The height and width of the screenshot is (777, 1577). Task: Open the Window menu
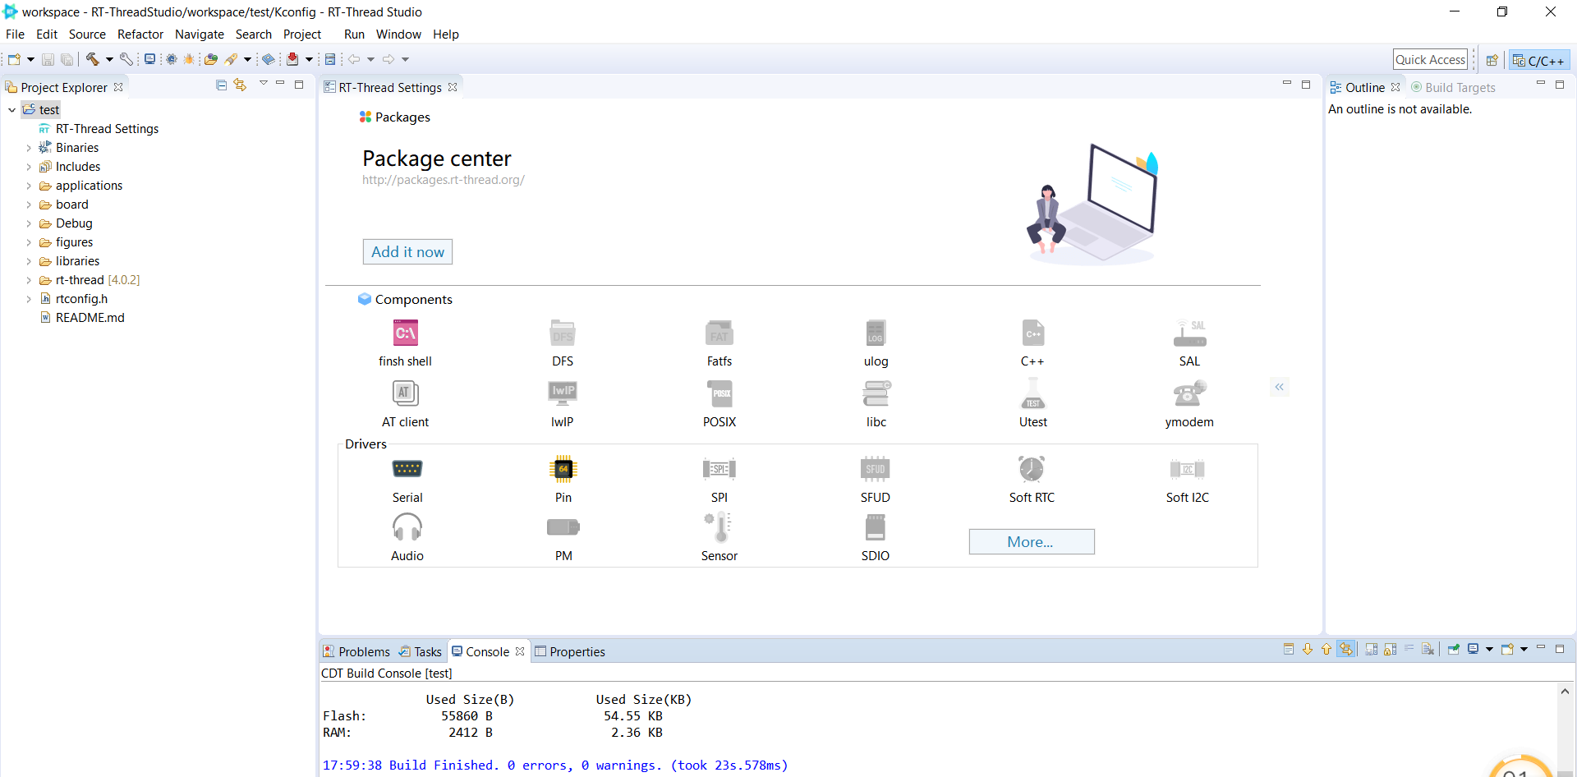pos(398,34)
